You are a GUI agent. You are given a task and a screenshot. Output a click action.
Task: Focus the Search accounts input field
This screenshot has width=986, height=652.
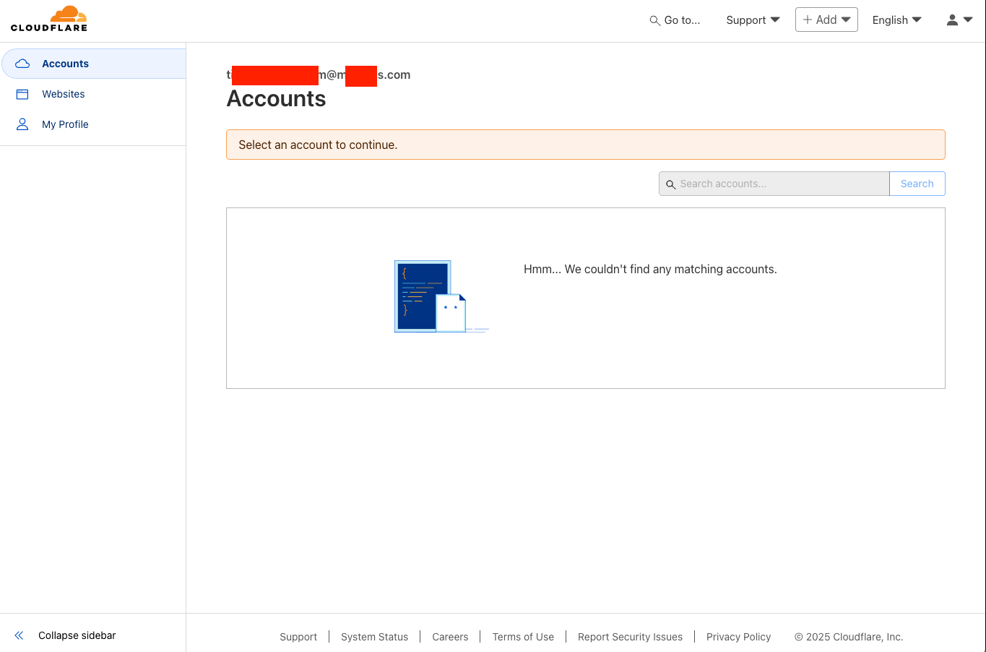pos(774,184)
